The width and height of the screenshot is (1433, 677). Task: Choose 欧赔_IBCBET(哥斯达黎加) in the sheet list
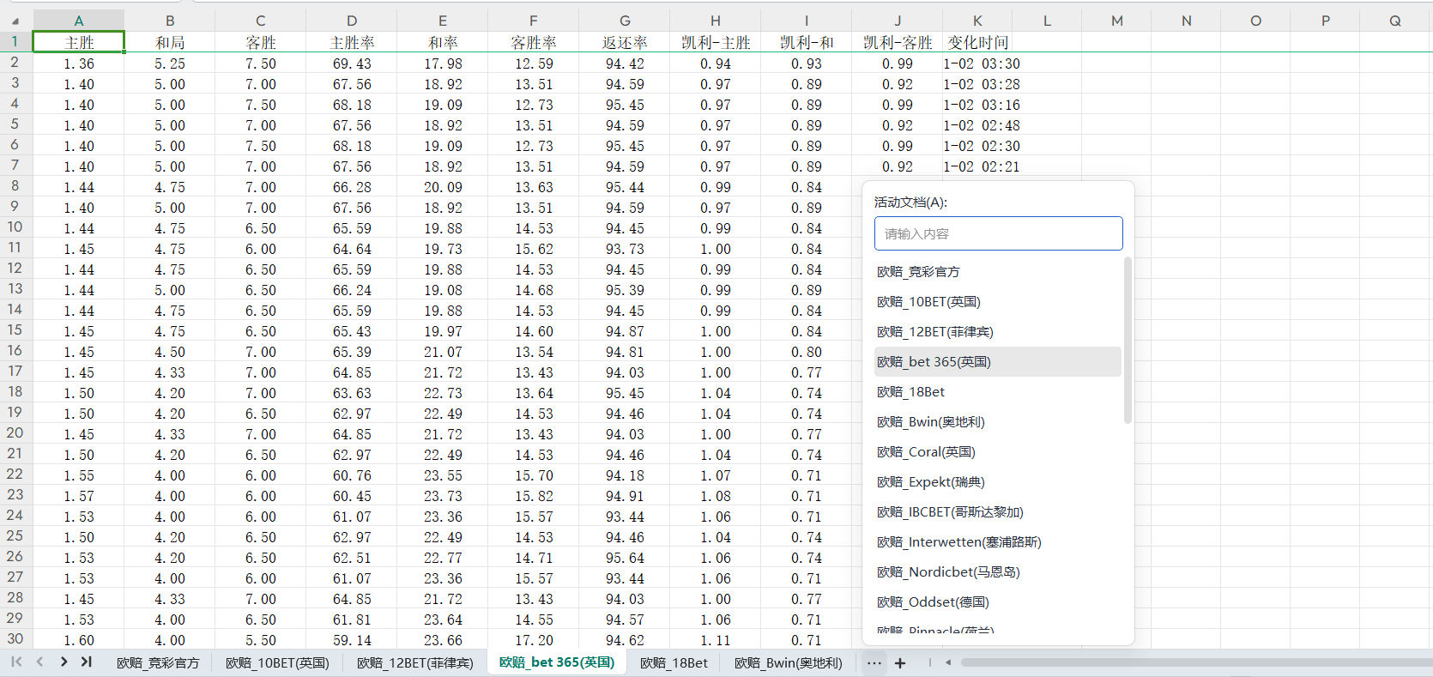(997, 511)
